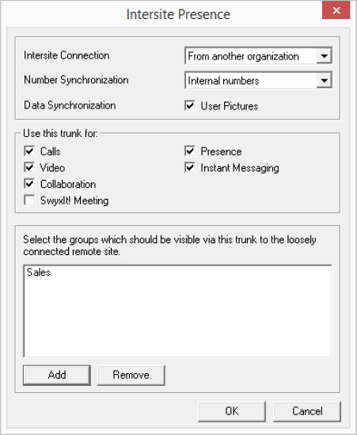The width and height of the screenshot is (357, 435).
Task: Open the Intersite Connection dropdown arrow
Action: click(324, 55)
